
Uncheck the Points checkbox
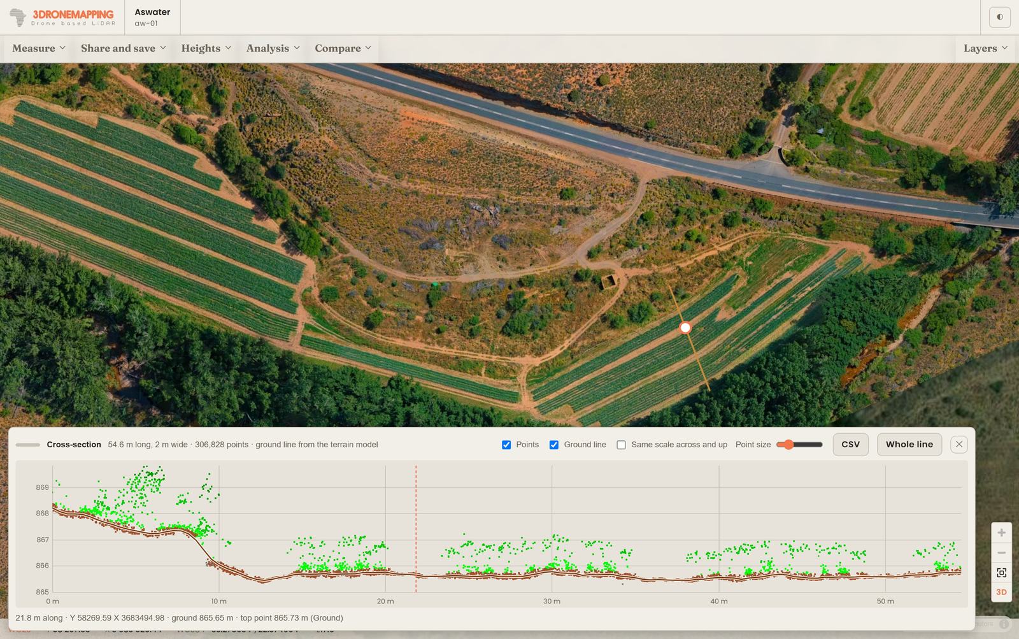click(x=506, y=445)
